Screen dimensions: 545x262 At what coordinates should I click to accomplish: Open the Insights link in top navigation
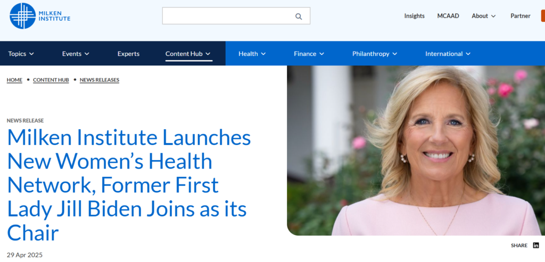click(x=414, y=16)
